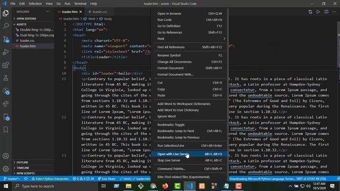Click the taskbar clock
Screen dimensions: 340x191
319,186
